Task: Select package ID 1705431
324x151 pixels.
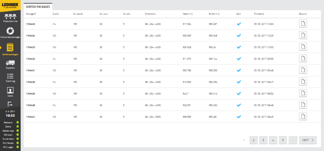Action: (x=30, y=70)
